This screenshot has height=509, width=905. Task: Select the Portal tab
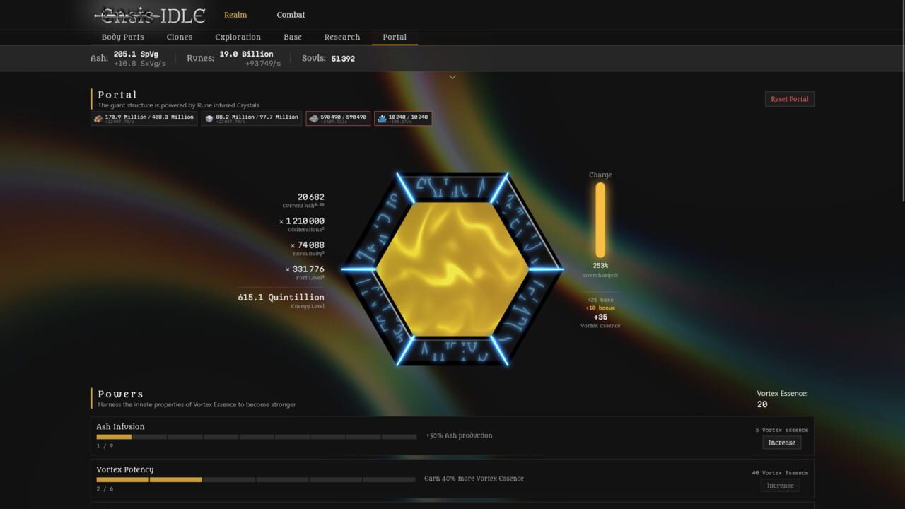pos(395,37)
